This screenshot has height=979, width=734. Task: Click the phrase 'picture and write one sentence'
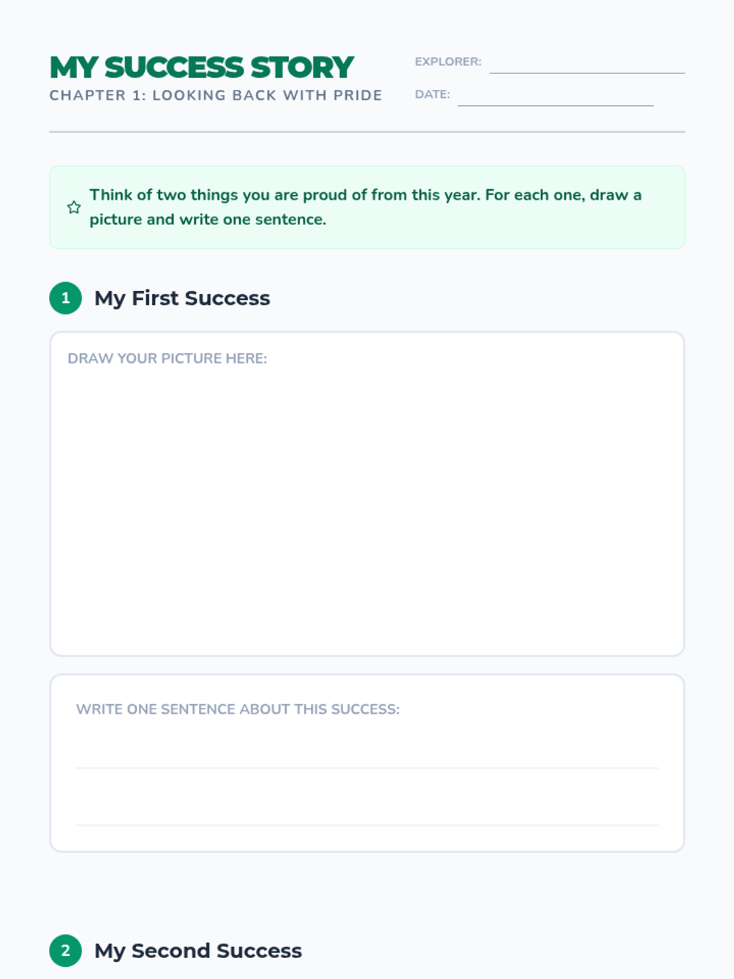pos(208,220)
